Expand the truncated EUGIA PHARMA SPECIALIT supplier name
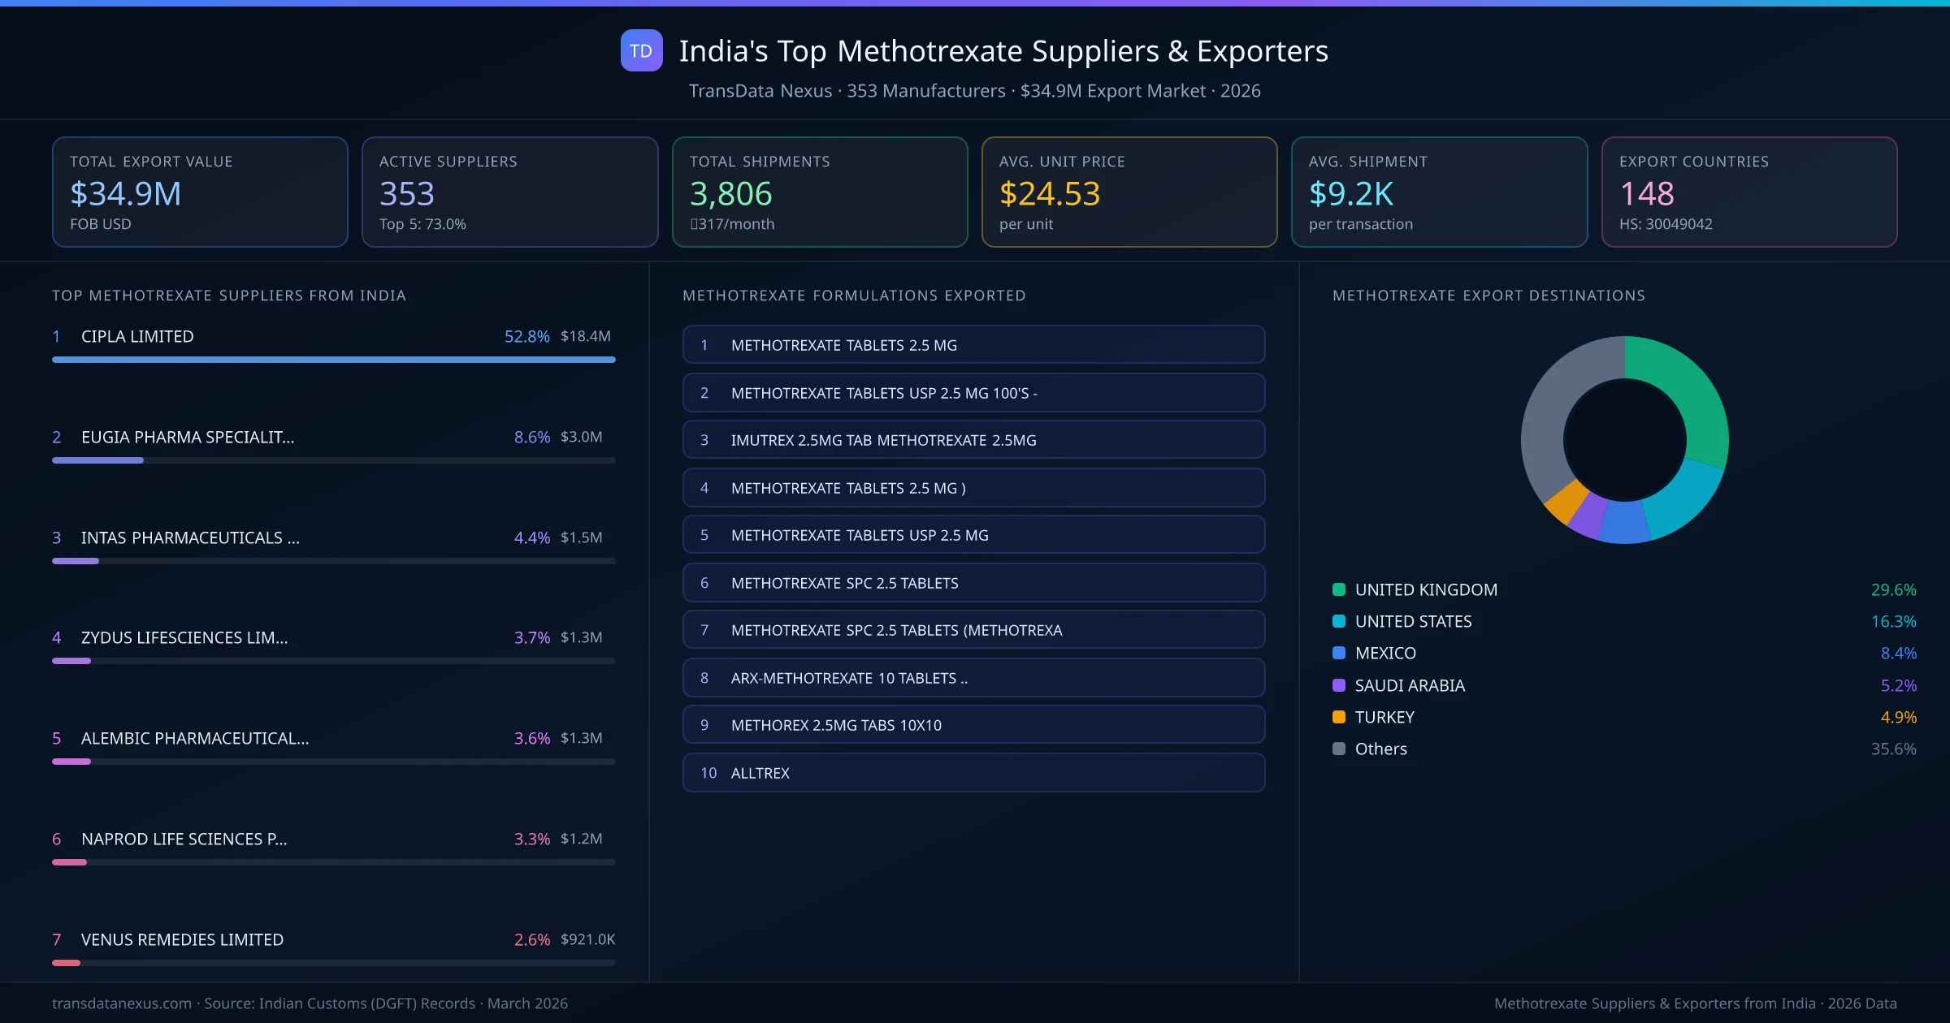This screenshot has height=1023, width=1950. (x=187, y=437)
